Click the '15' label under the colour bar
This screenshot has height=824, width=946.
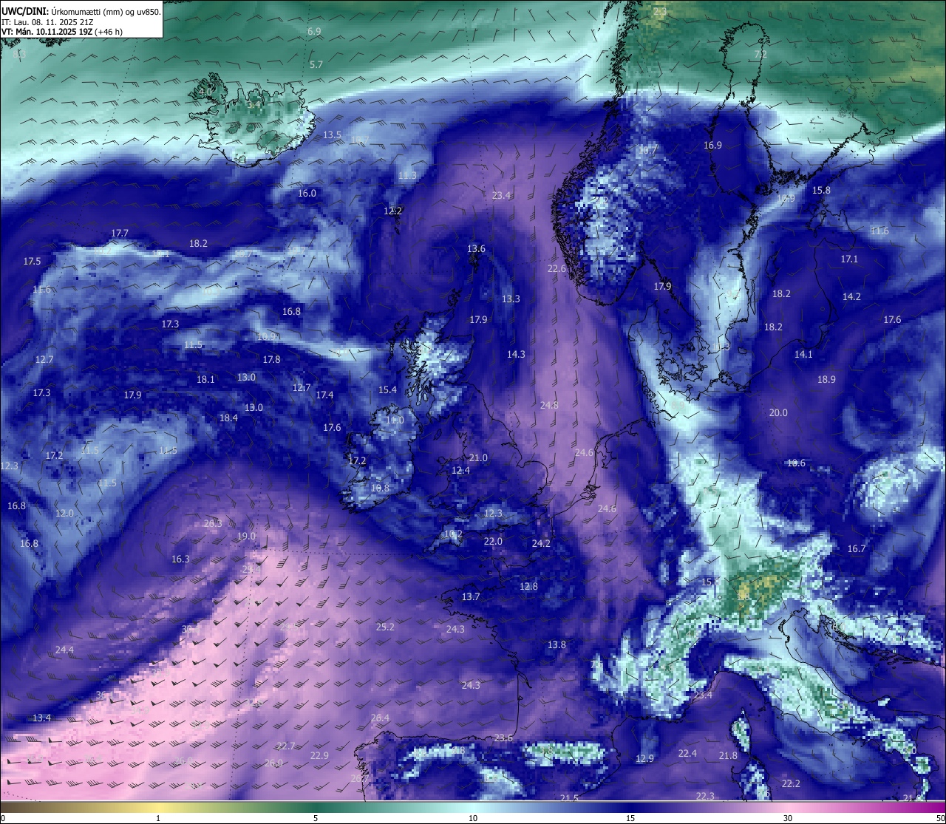630,818
